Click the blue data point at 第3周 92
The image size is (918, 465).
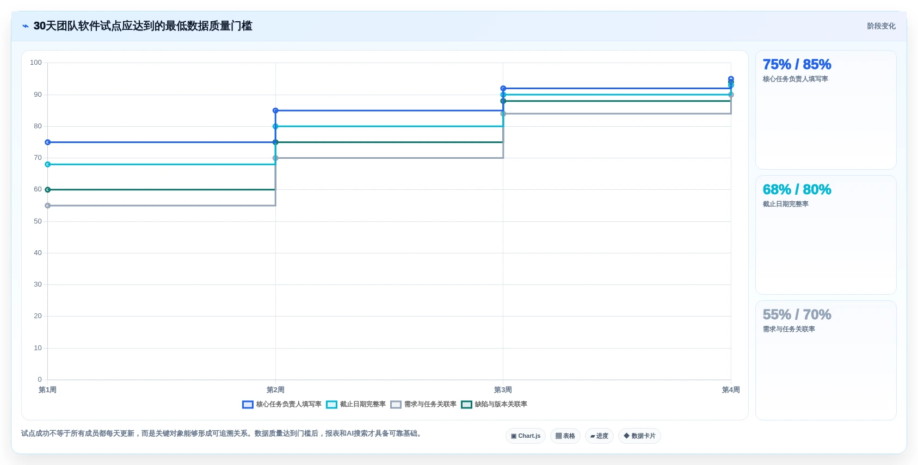point(503,88)
